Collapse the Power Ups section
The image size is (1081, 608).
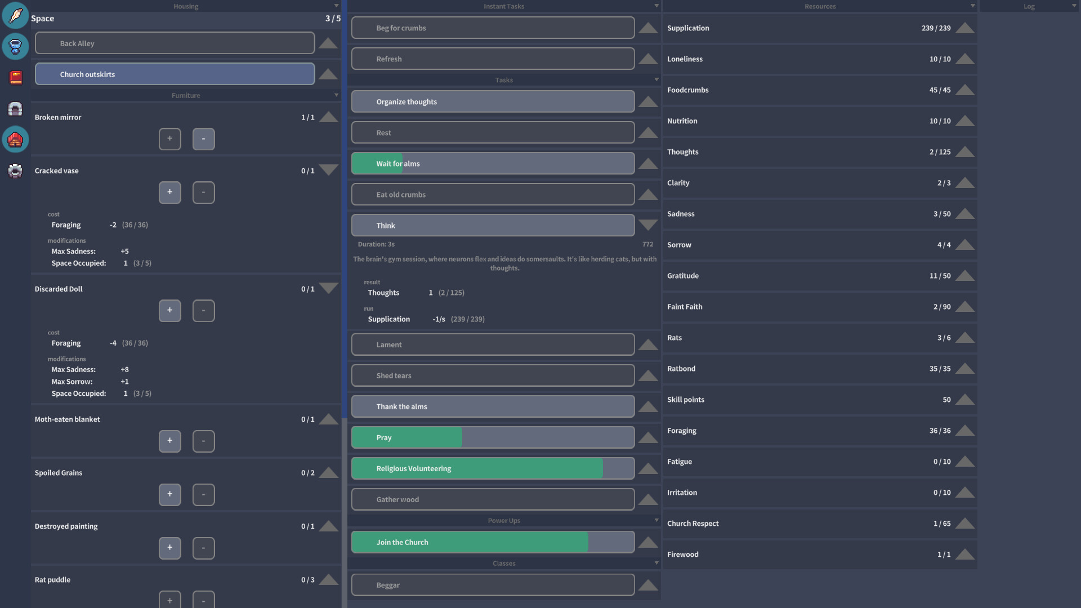point(656,520)
